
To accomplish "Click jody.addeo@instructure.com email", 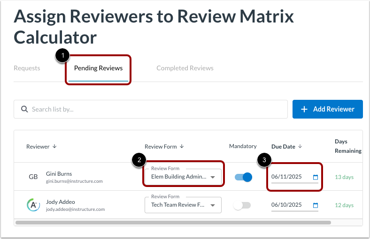I will [x=75, y=209].
